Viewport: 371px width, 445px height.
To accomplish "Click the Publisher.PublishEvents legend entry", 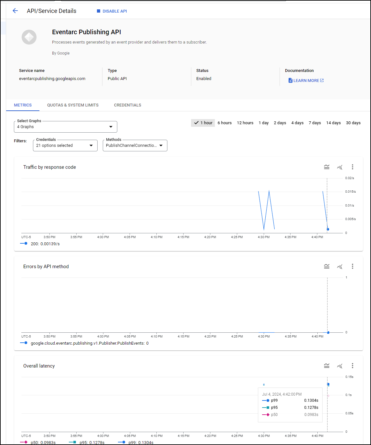I will [84, 343].
